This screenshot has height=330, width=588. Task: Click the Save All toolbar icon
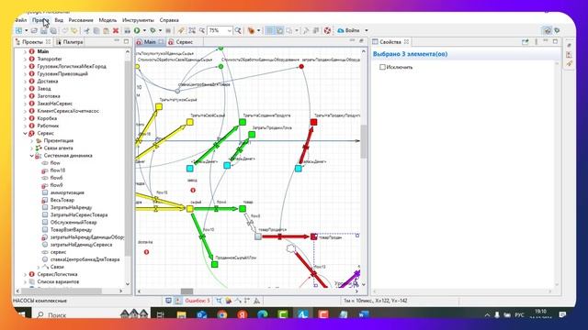click(53, 30)
